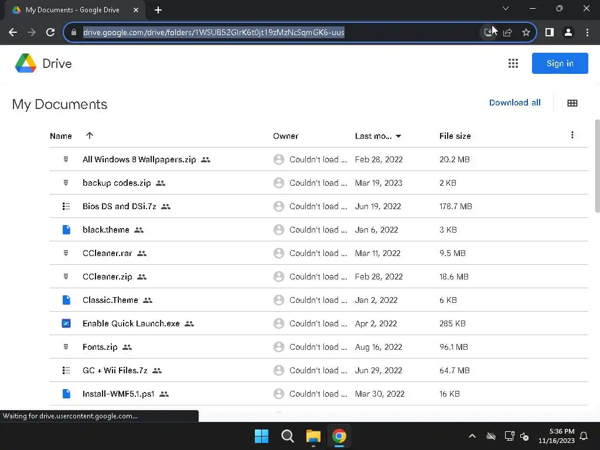Image resolution: width=600 pixels, height=450 pixels.
Task: Click the Aug 16, 2022 date cell
Action: click(379, 347)
